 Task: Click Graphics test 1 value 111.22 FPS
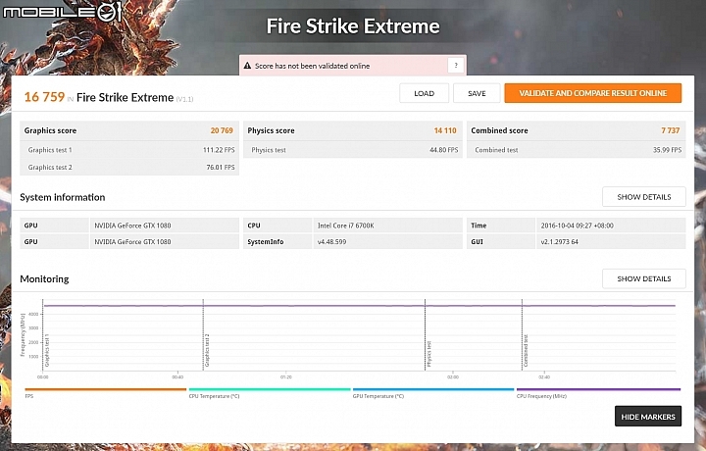coord(219,150)
